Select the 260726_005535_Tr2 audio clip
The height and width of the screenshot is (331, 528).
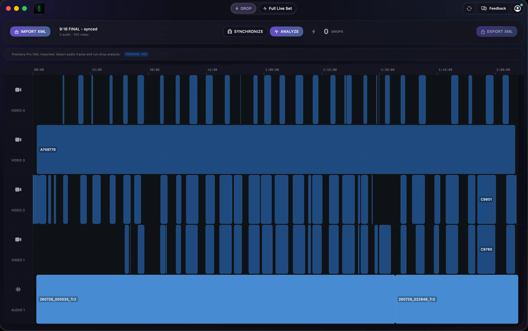(216, 299)
